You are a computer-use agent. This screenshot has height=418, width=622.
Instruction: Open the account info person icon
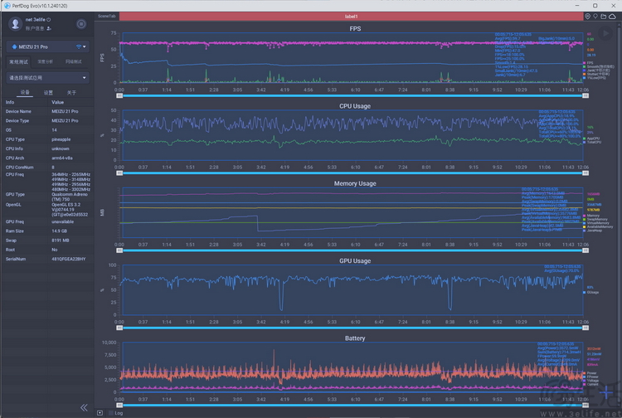click(49, 28)
